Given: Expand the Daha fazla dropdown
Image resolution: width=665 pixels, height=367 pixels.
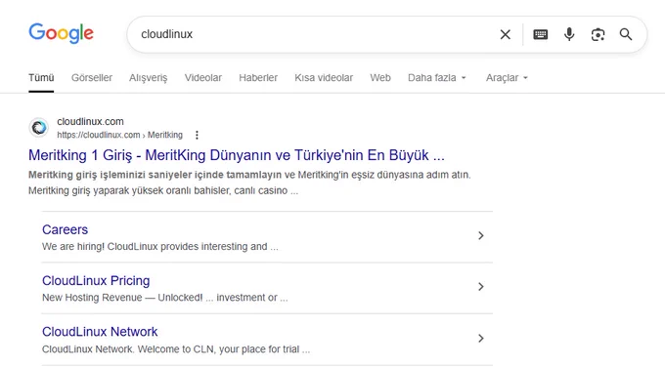Looking at the screenshot, I should (x=437, y=78).
